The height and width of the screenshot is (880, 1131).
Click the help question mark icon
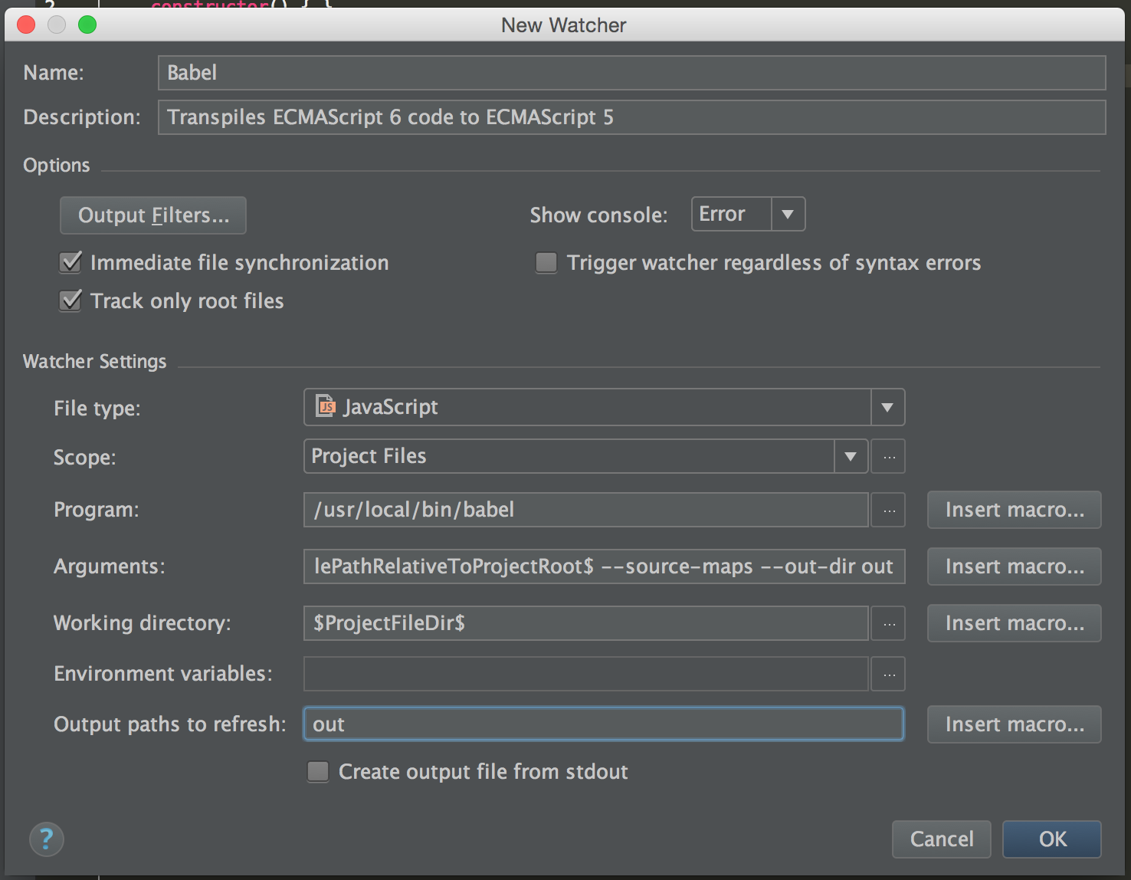click(47, 839)
